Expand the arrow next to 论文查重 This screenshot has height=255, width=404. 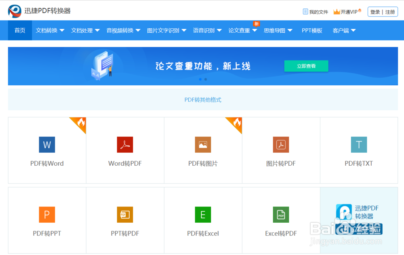pyautogui.click(x=255, y=30)
